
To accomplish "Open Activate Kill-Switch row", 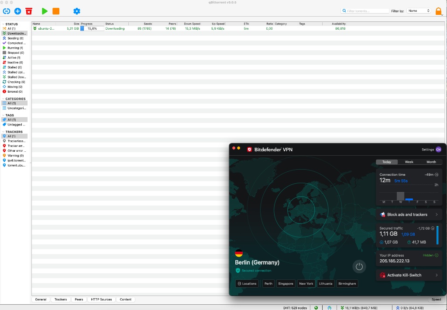I will click(409, 275).
